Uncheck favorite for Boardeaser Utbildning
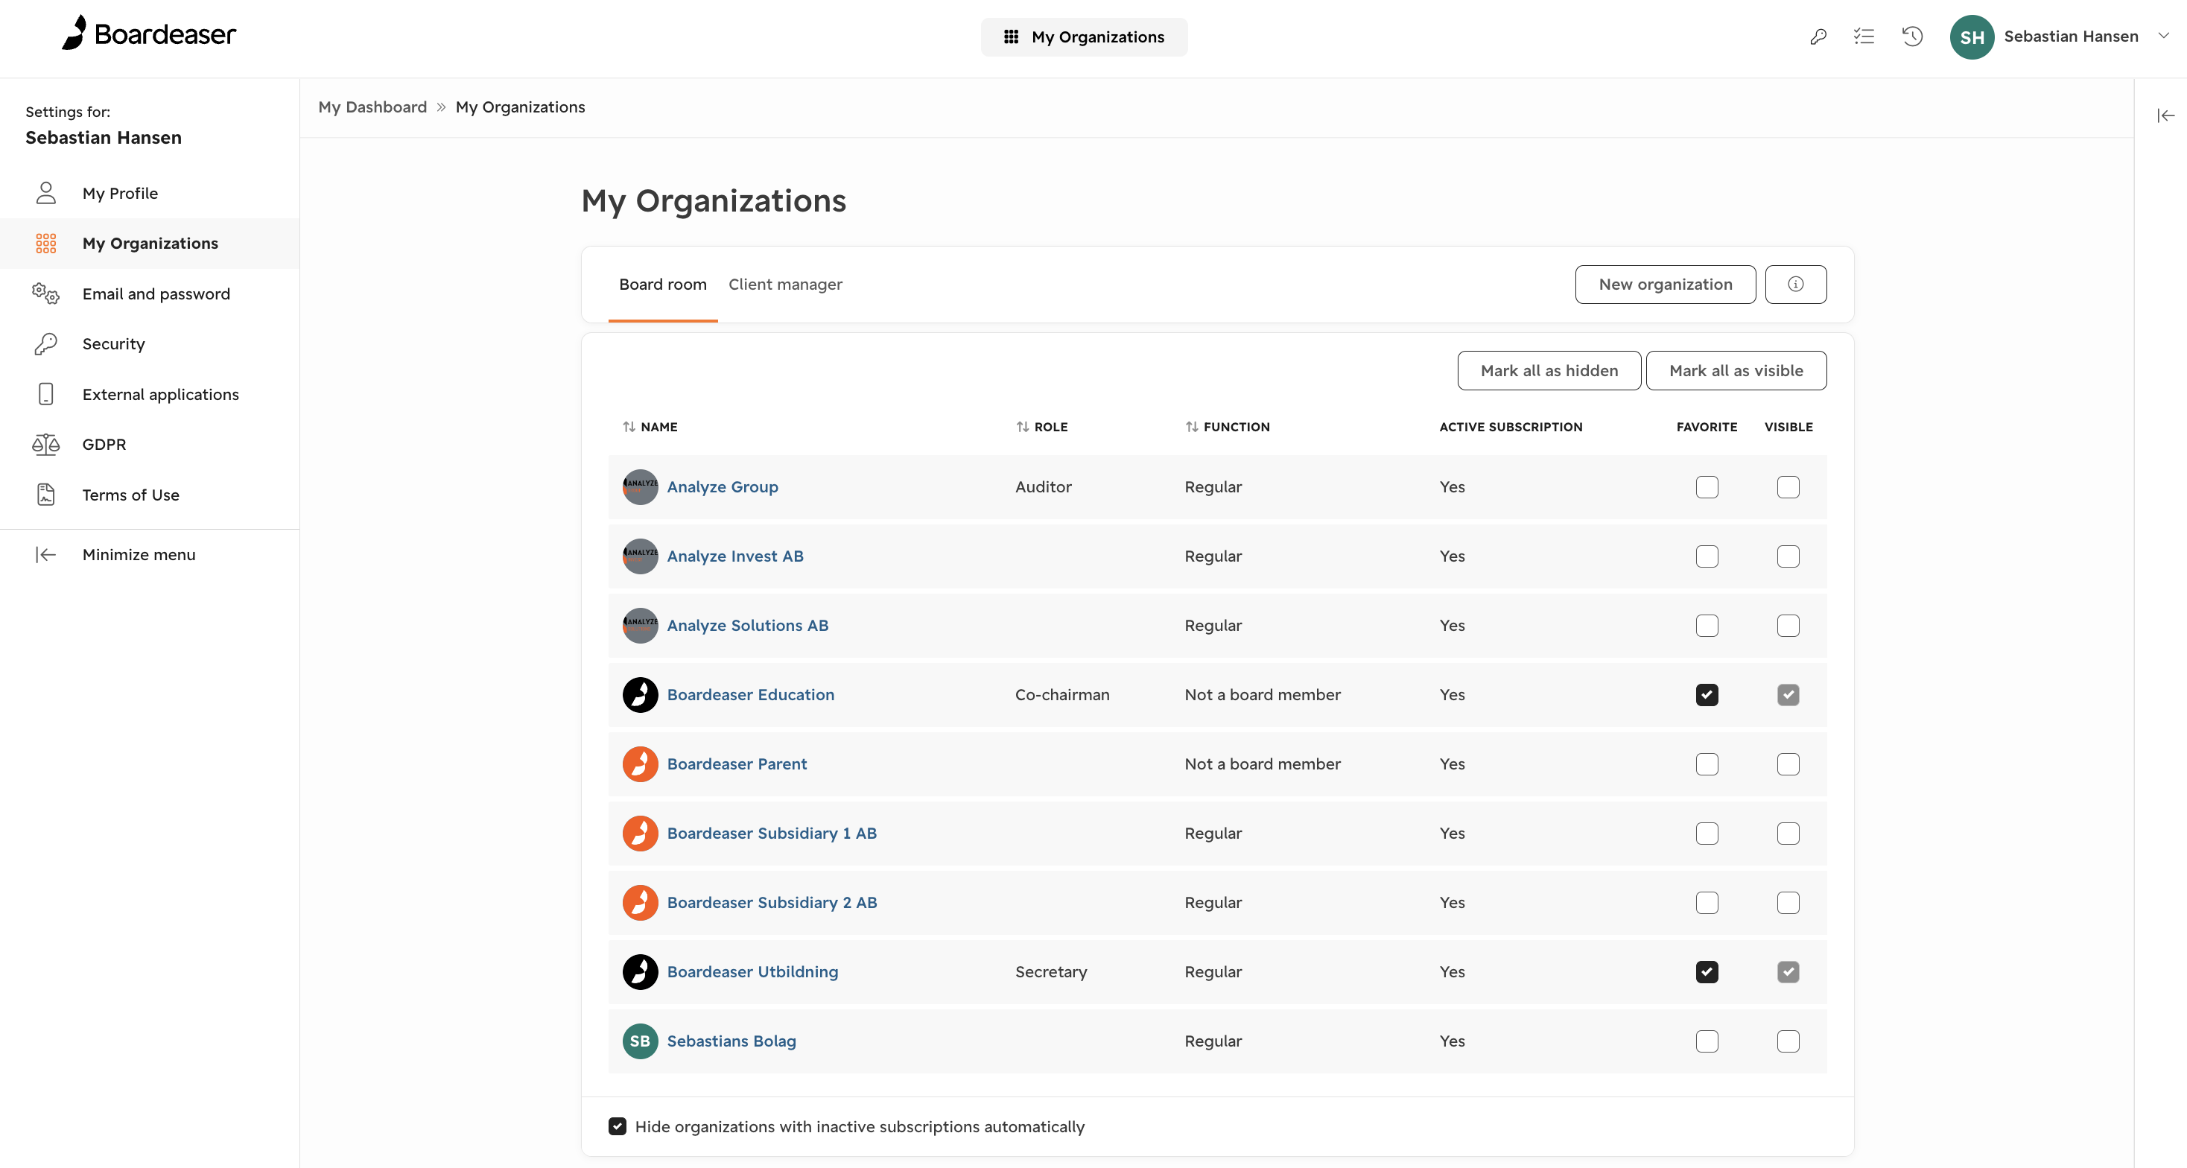Image resolution: width=2187 pixels, height=1168 pixels. pyautogui.click(x=1707, y=972)
